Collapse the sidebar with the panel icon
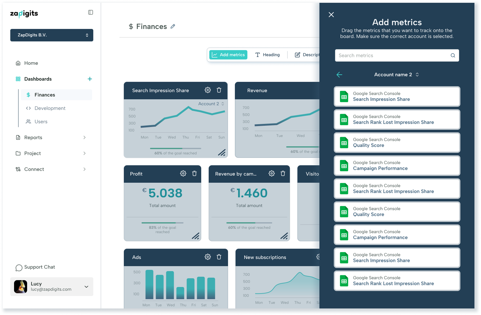 90,12
